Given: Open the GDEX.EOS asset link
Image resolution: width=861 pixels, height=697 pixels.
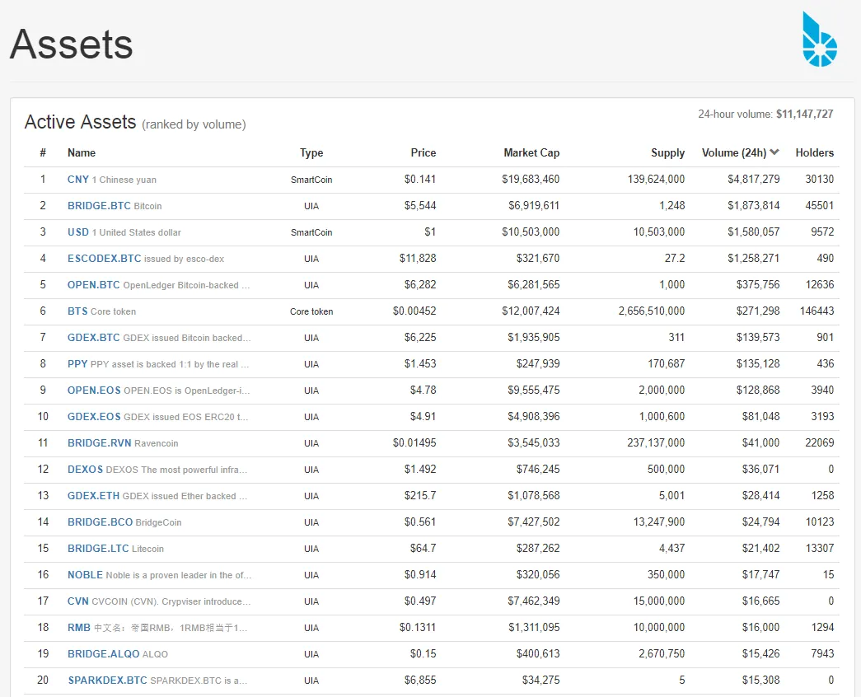Looking at the screenshot, I should tap(94, 416).
